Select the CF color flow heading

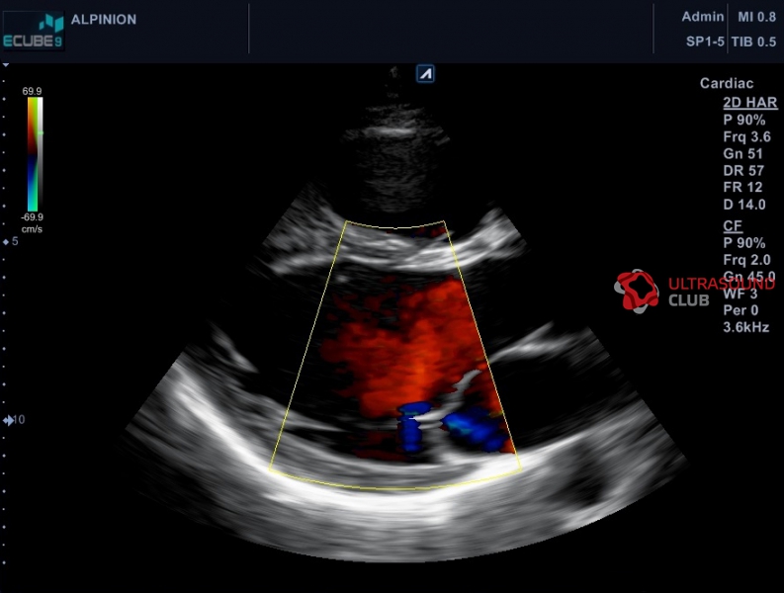tap(733, 226)
